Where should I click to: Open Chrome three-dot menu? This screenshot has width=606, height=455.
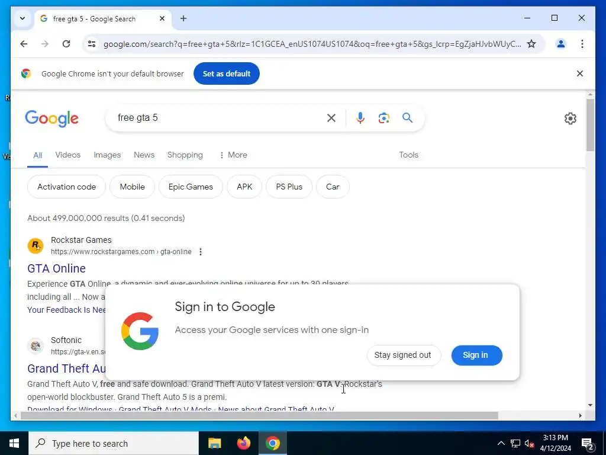coord(582,44)
